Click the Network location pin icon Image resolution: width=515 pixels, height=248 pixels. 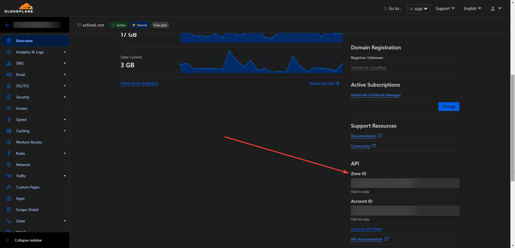[9, 165]
